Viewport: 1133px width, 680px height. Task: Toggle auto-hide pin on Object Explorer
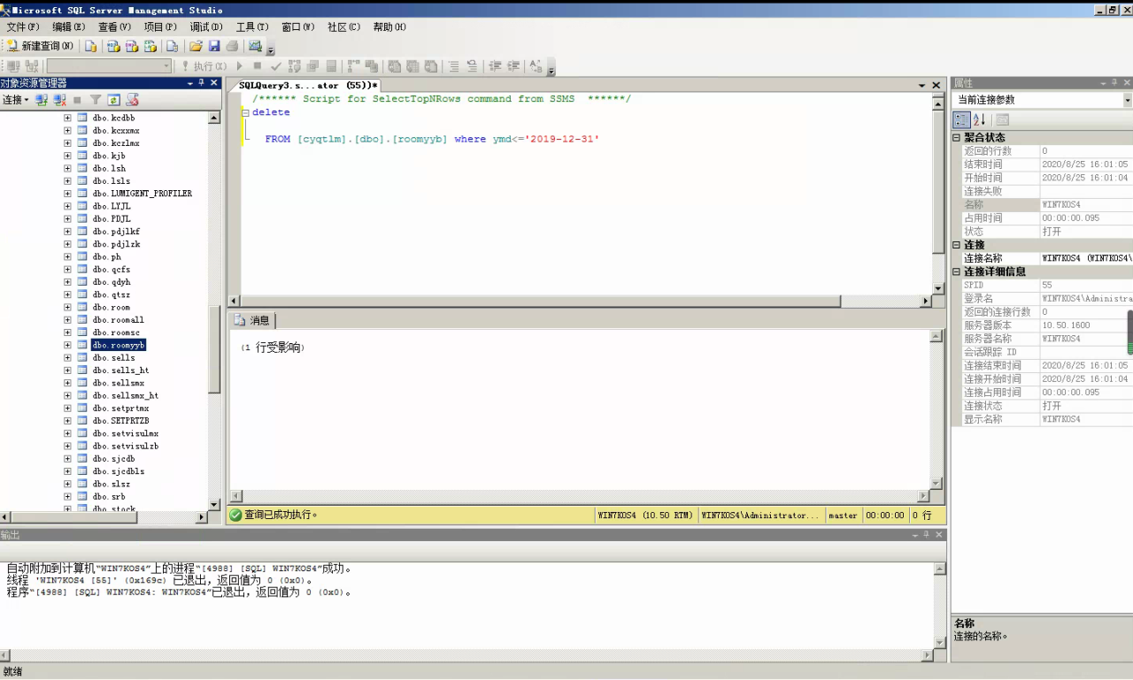201,83
